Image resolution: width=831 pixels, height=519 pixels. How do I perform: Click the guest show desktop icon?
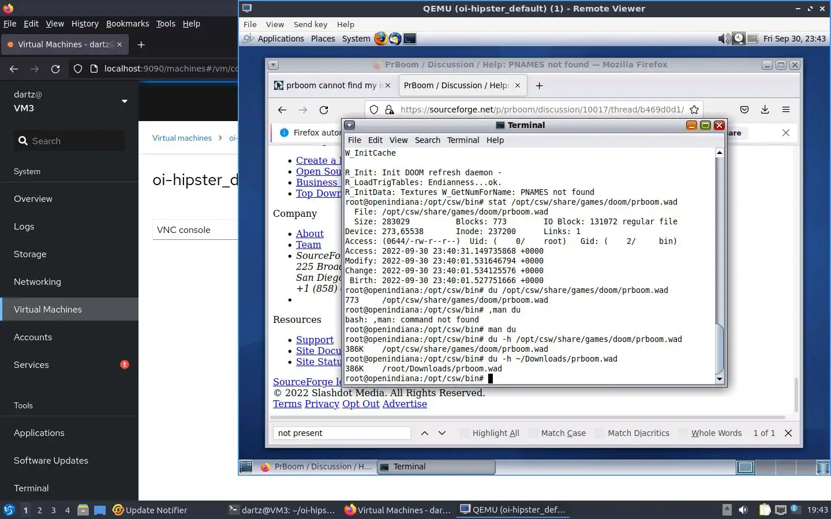(x=246, y=467)
